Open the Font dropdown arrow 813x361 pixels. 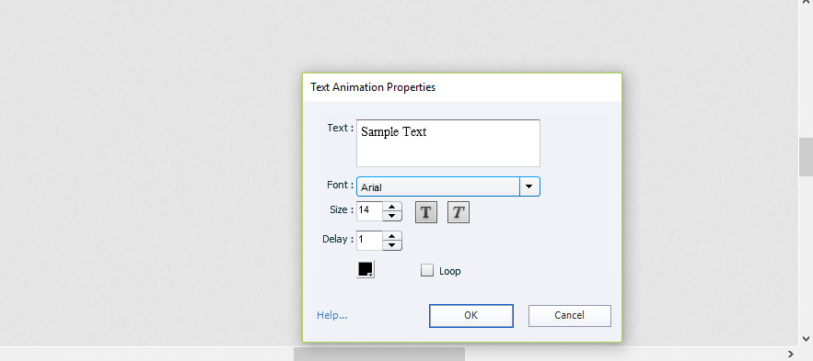click(529, 186)
